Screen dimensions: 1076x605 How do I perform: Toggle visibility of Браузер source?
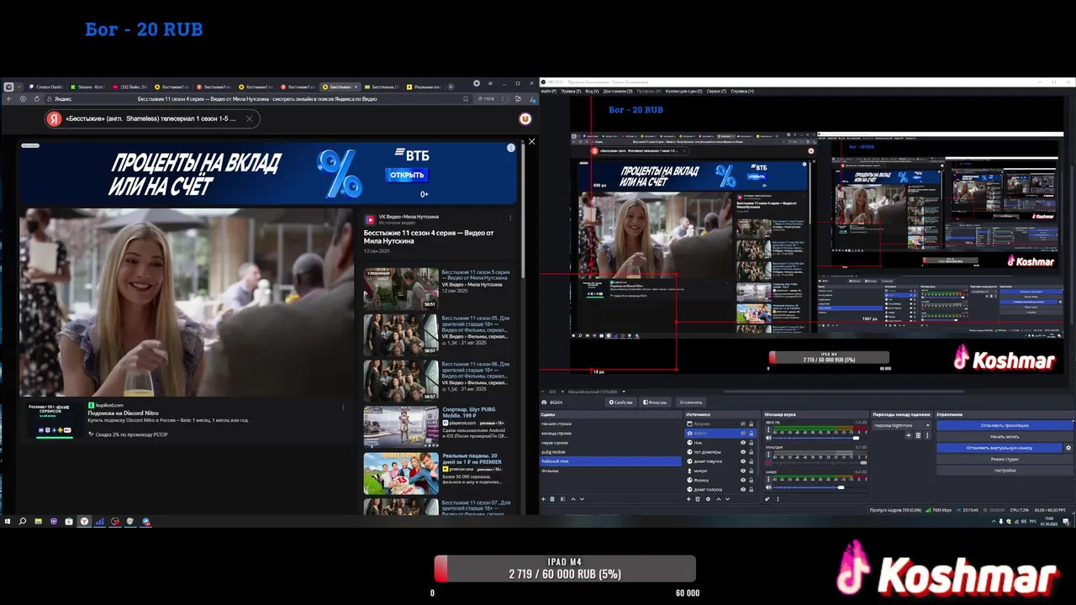coord(743,423)
